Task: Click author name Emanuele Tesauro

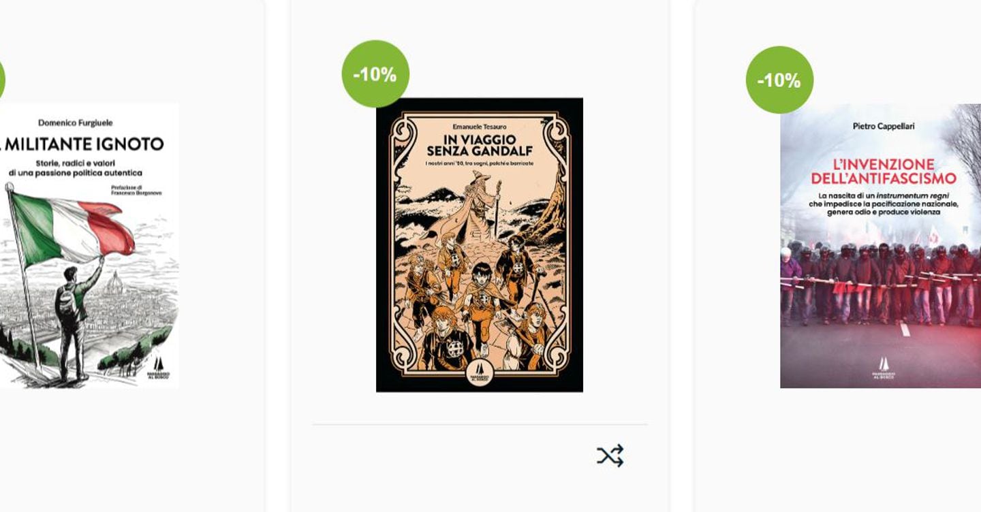Action: pos(480,126)
